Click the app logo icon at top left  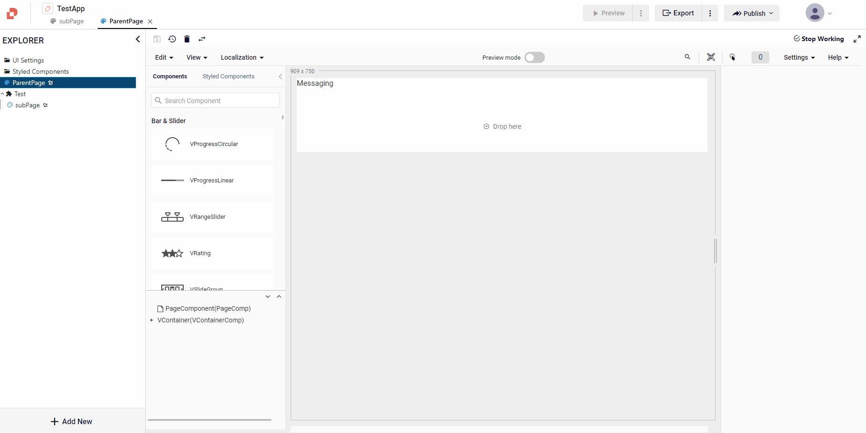click(x=12, y=14)
